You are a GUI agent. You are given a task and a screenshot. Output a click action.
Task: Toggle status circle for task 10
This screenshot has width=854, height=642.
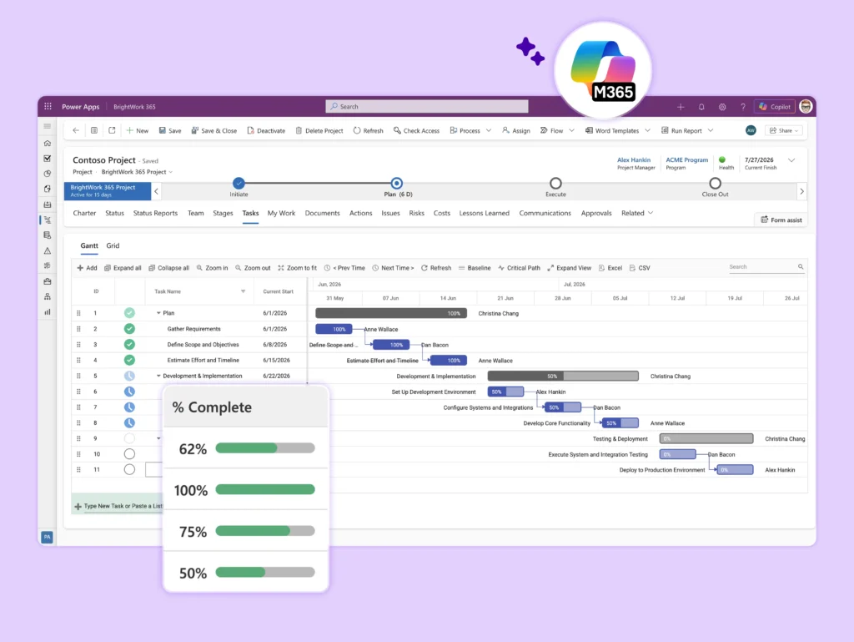click(x=129, y=454)
